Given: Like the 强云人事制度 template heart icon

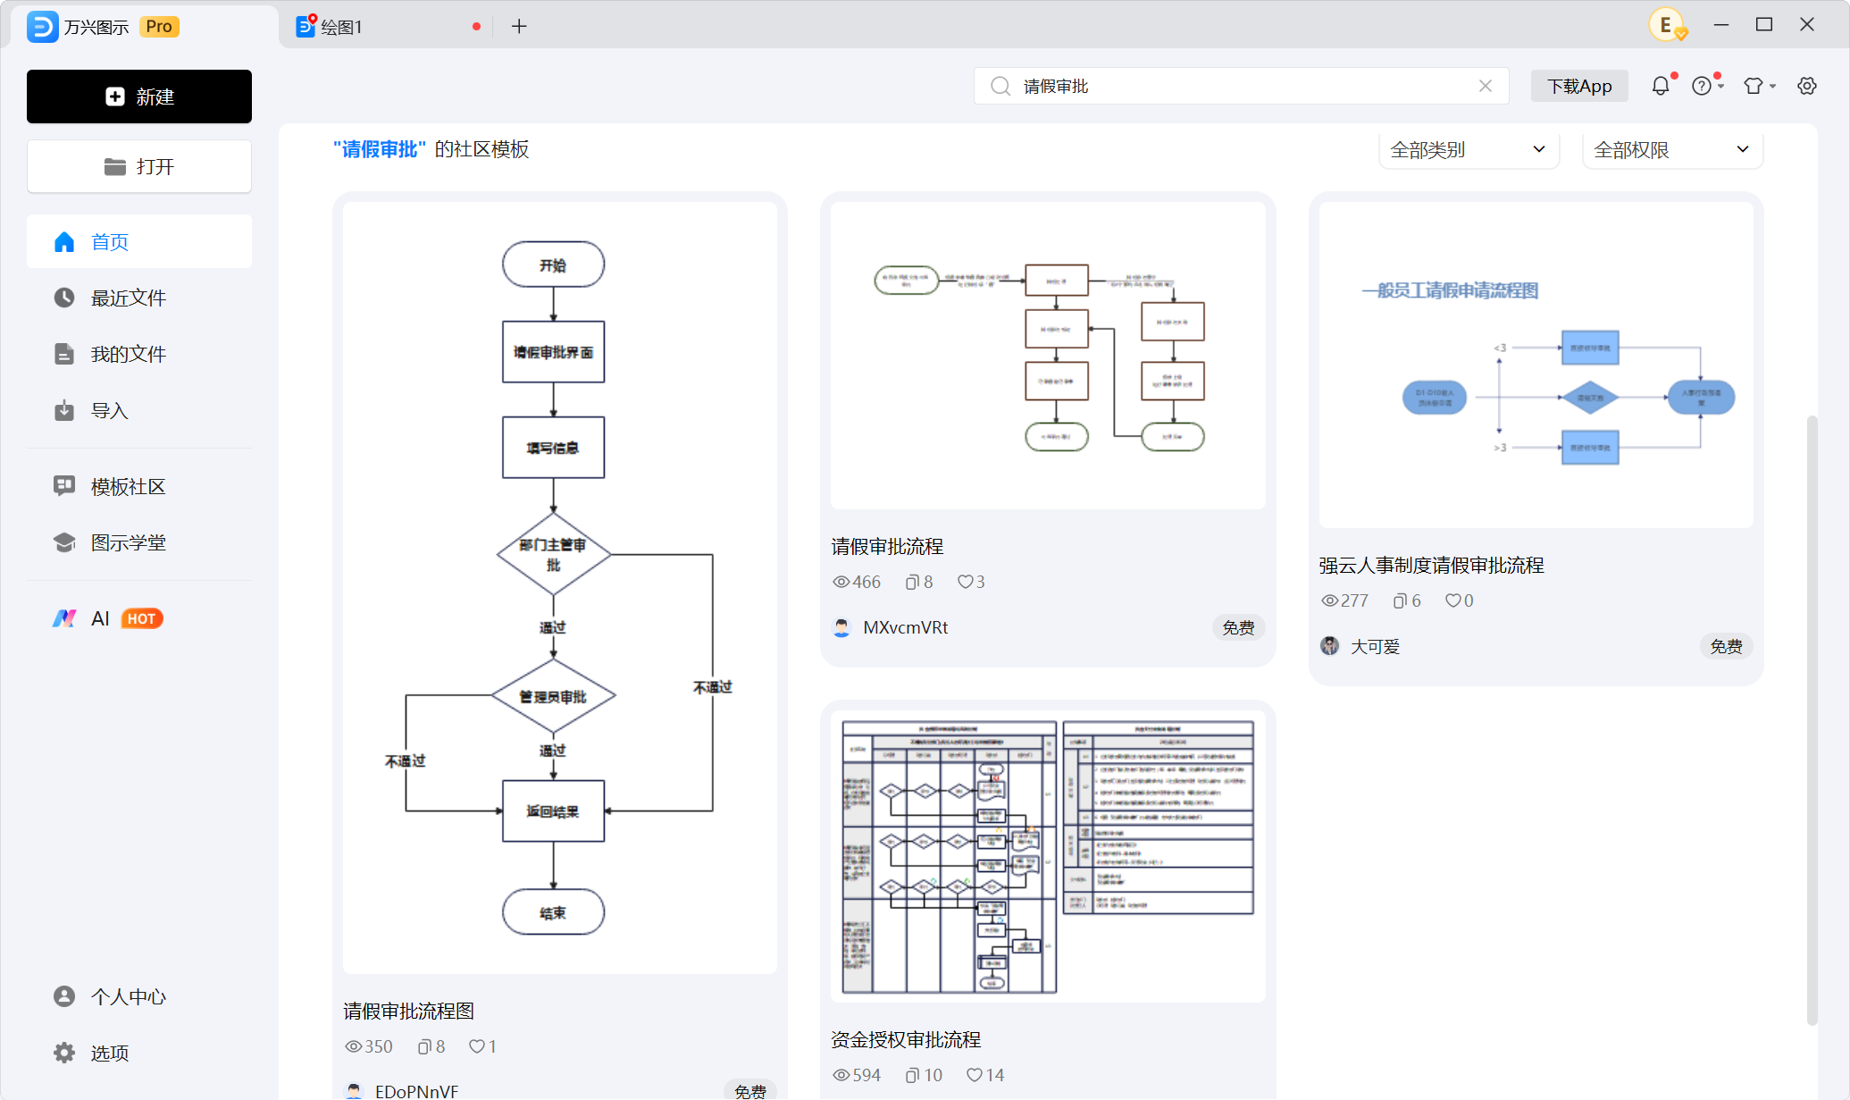Looking at the screenshot, I should point(1453,600).
